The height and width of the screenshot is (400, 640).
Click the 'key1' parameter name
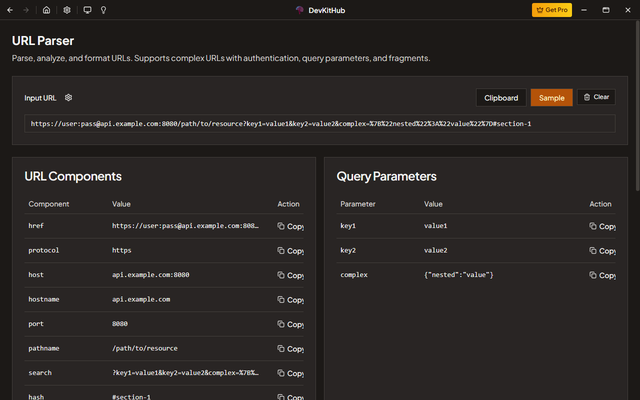click(348, 226)
